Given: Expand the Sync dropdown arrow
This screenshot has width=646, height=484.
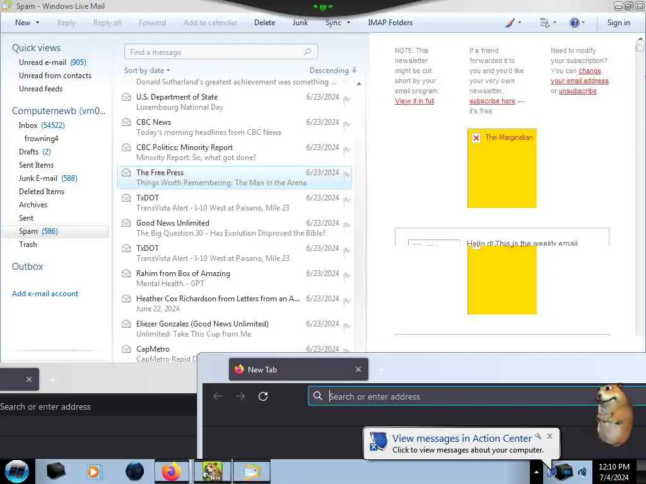Looking at the screenshot, I should coord(348,23).
